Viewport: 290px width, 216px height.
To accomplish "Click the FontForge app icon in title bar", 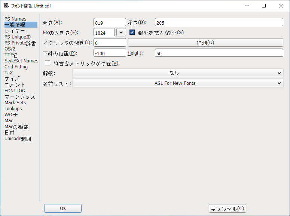I will (6, 6).
